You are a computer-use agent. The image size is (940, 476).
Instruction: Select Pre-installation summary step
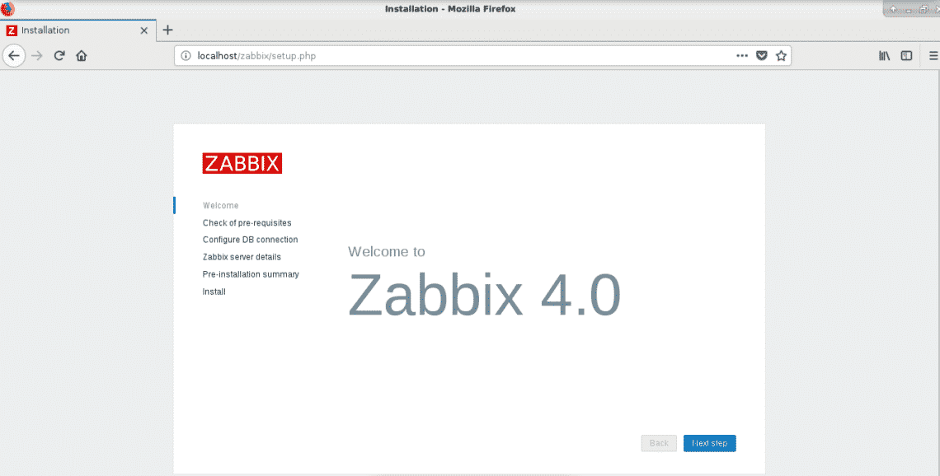[251, 274]
